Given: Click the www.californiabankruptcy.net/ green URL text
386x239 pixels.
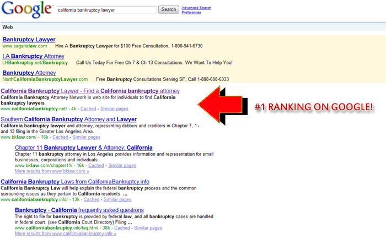Looking at the screenshot, I should click(34, 108).
